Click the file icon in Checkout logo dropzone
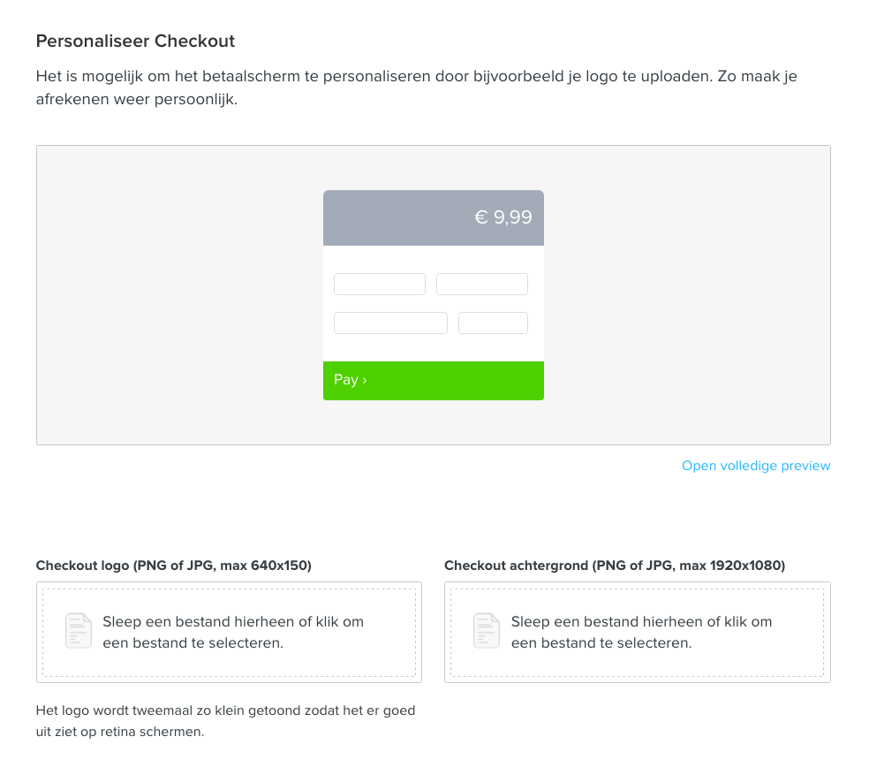This screenshot has height=767, width=869. tap(79, 631)
